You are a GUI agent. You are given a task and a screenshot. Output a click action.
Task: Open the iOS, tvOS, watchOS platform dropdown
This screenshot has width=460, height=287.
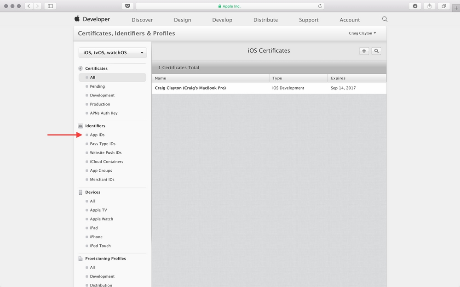pos(113,53)
